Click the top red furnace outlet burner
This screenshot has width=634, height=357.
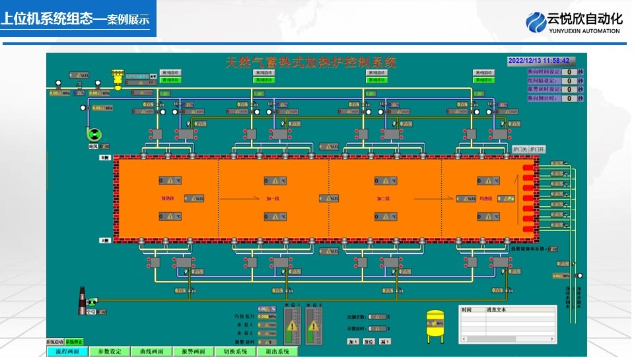[528, 168]
